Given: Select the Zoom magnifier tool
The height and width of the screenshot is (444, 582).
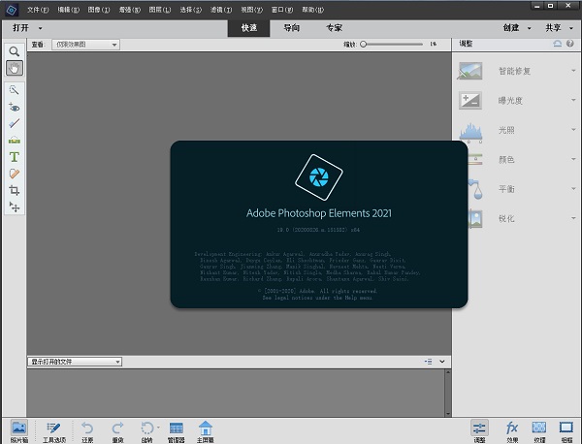Looking at the screenshot, I should point(15,51).
